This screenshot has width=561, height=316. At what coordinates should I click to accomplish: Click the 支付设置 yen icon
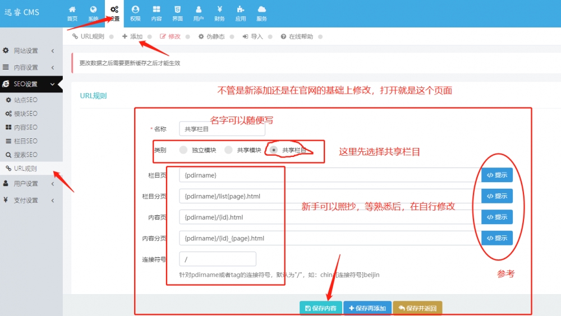pyautogui.click(x=6, y=200)
